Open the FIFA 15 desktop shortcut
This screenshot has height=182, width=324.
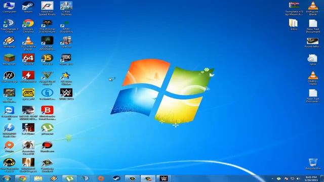[47, 60]
